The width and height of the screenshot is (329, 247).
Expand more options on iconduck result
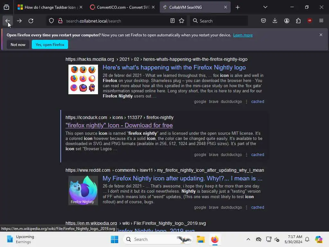pos(246,155)
